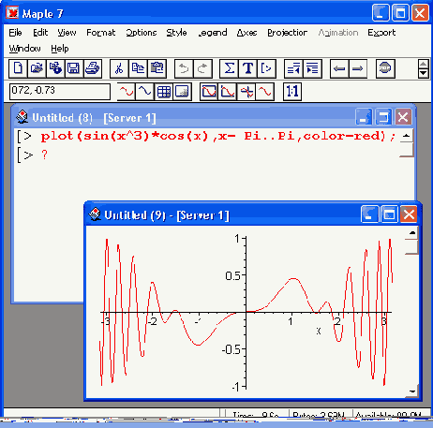Click the plot coordinates field
Screen dimensions: 433x428
(60, 92)
